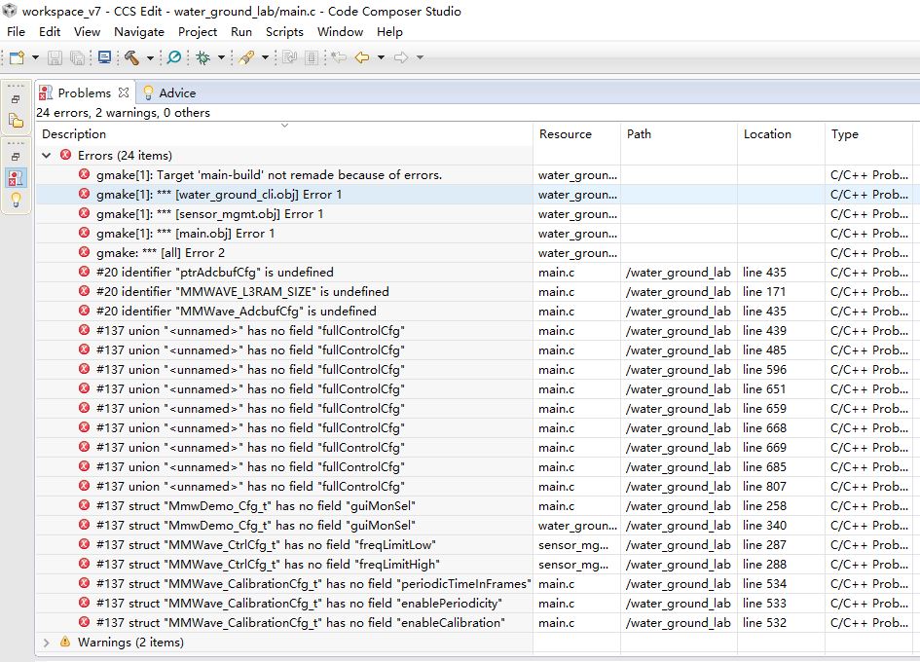Screen dimensions: 920x662
Task: Expand the Warnings (2 items) group
Action: (x=47, y=642)
